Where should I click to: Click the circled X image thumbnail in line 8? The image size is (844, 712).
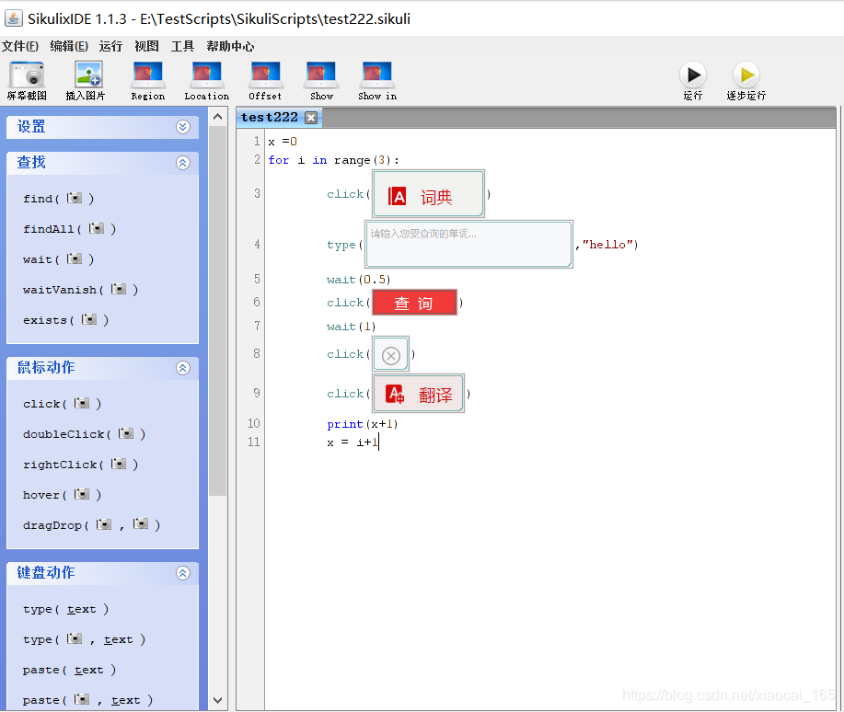391,354
